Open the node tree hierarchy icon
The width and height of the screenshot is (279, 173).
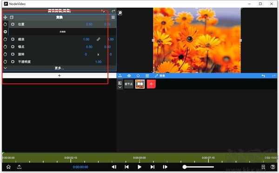(120, 76)
